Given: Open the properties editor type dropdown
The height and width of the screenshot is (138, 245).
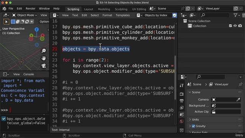Looking at the screenshot, I should (x=184, y=77).
